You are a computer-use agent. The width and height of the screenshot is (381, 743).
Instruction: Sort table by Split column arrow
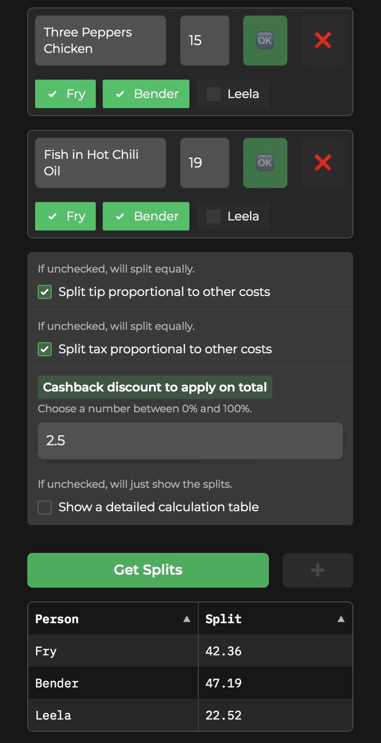point(341,619)
